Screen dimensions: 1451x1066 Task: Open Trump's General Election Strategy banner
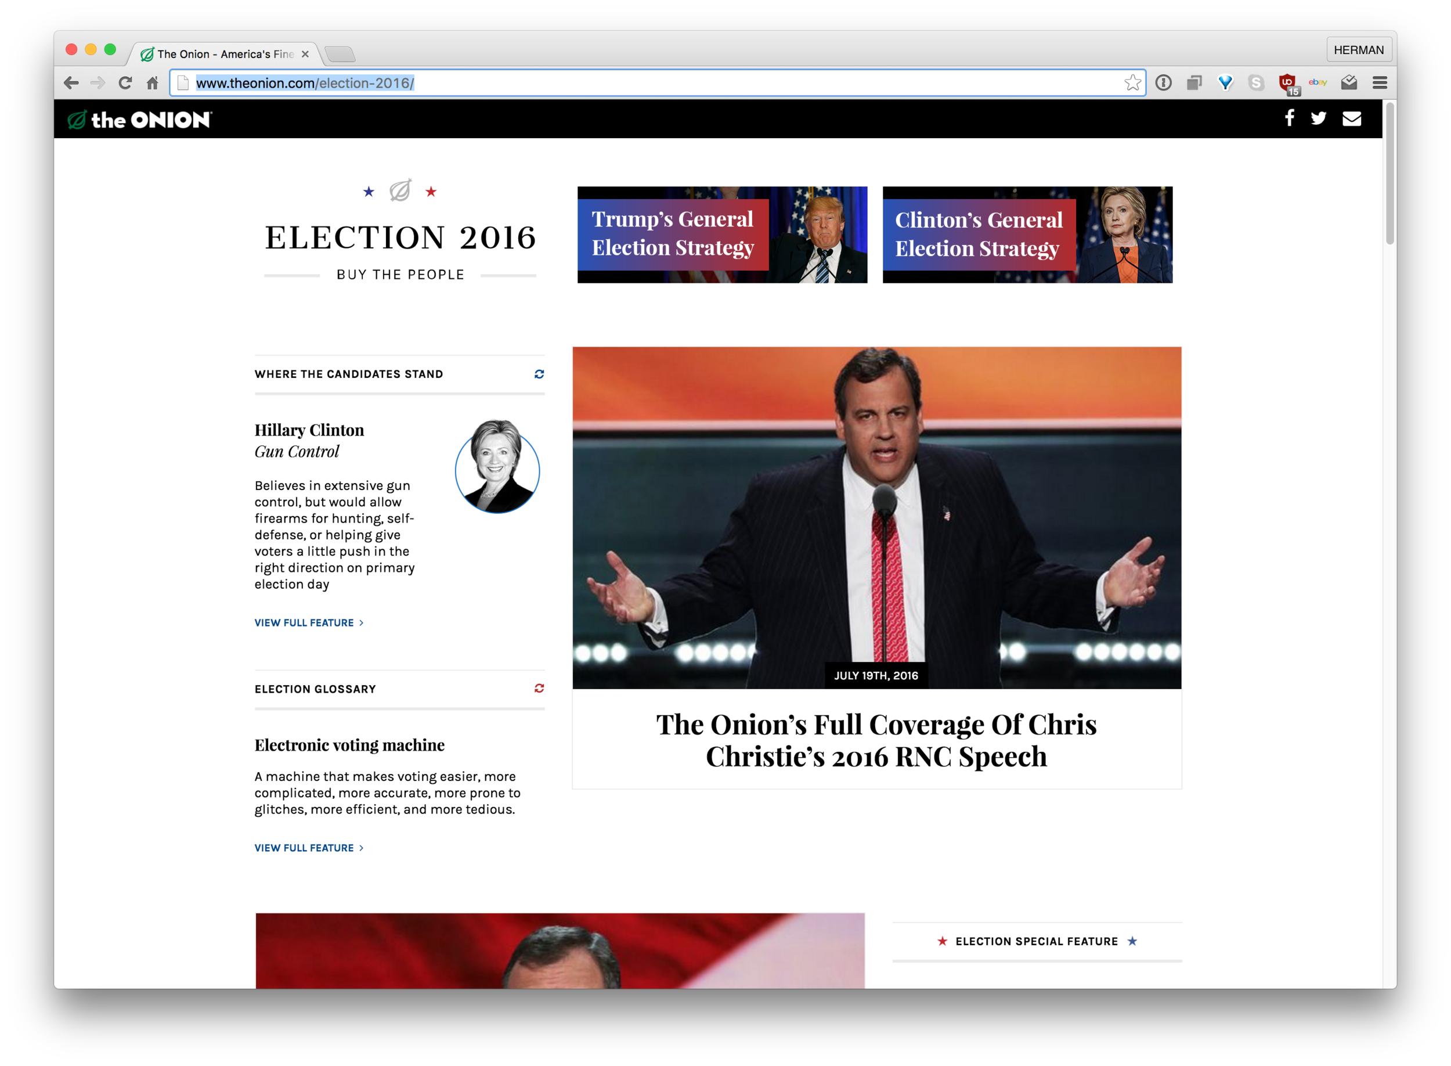[722, 235]
